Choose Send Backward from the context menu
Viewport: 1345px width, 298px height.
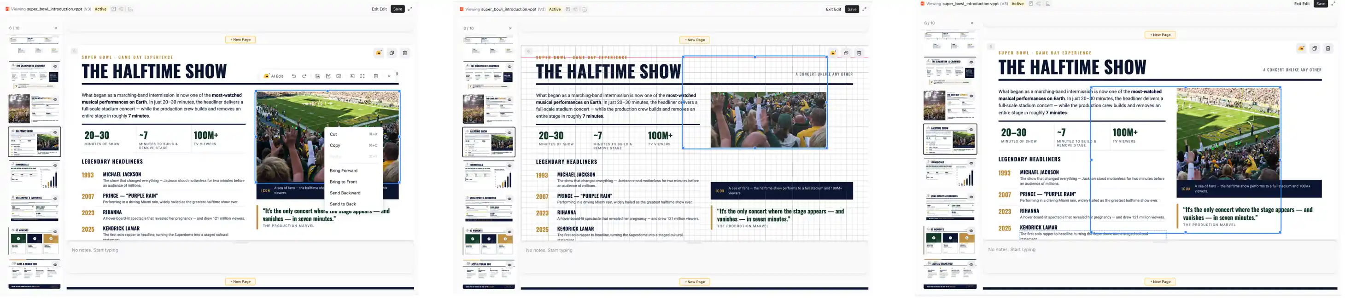[x=353, y=193]
